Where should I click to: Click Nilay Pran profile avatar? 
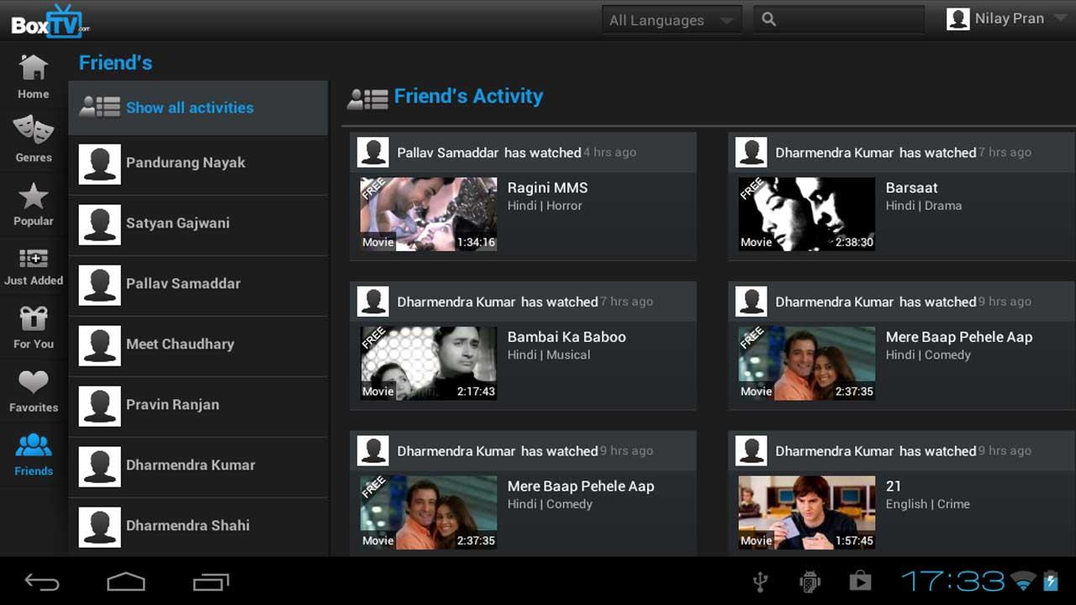click(x=958, y=19)
